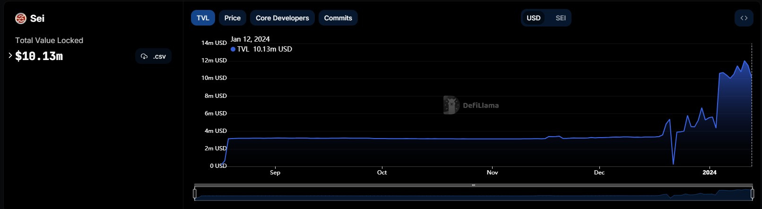This screenshot has width=762, height=209.
Task: Expand the Total Value Locked breakdown chevron
Action: pos(10,55)
